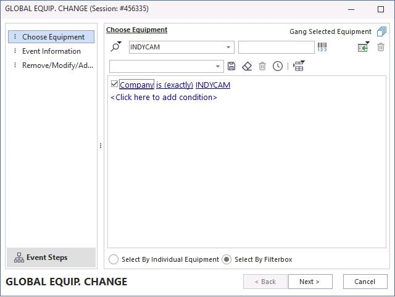Choose the Select By Filterbox option
Viewport: 395px width, 297px height.
pyautogui.click(x=227, y=259)
